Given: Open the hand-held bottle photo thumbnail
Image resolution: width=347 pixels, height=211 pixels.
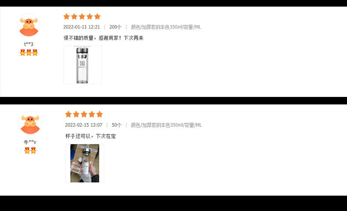Looking at the screenshot, I should (84, 163).
